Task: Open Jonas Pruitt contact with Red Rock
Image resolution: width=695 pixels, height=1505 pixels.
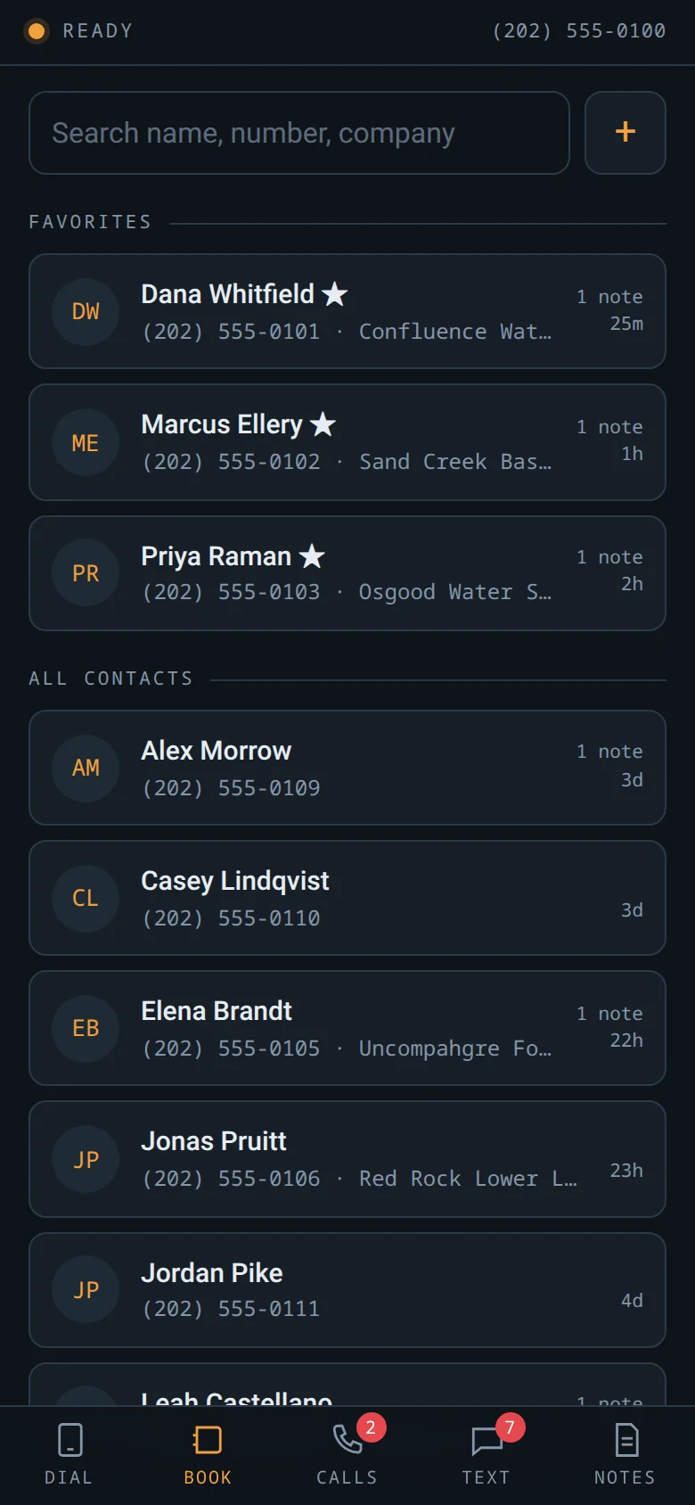Action: tap(347, 1159)
